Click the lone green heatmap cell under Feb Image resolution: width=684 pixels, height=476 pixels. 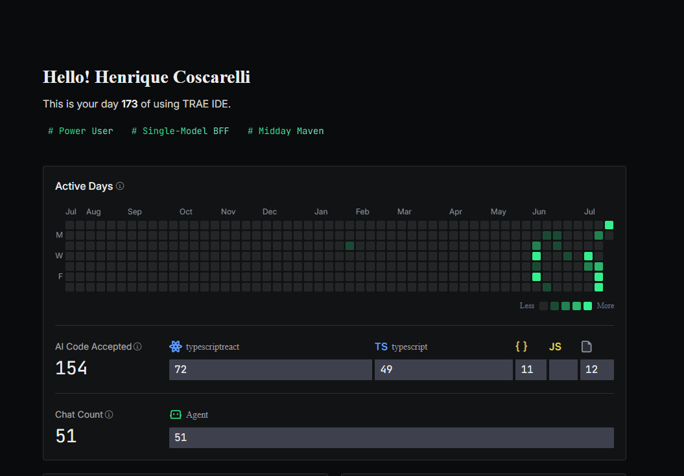tap(349, 246)
